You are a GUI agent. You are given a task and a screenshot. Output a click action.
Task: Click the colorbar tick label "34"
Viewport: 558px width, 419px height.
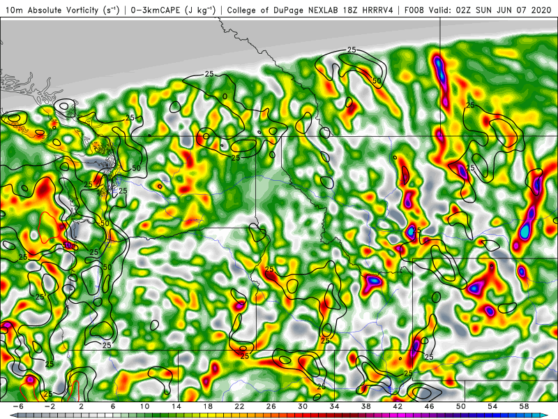(x=334, y=406)
